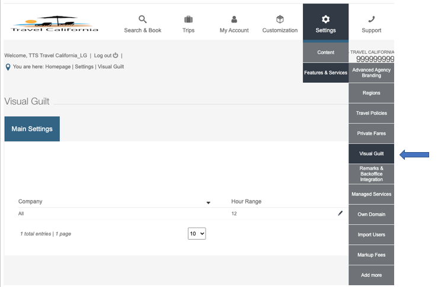Open Advanced Agency Branding

point(371,73)
